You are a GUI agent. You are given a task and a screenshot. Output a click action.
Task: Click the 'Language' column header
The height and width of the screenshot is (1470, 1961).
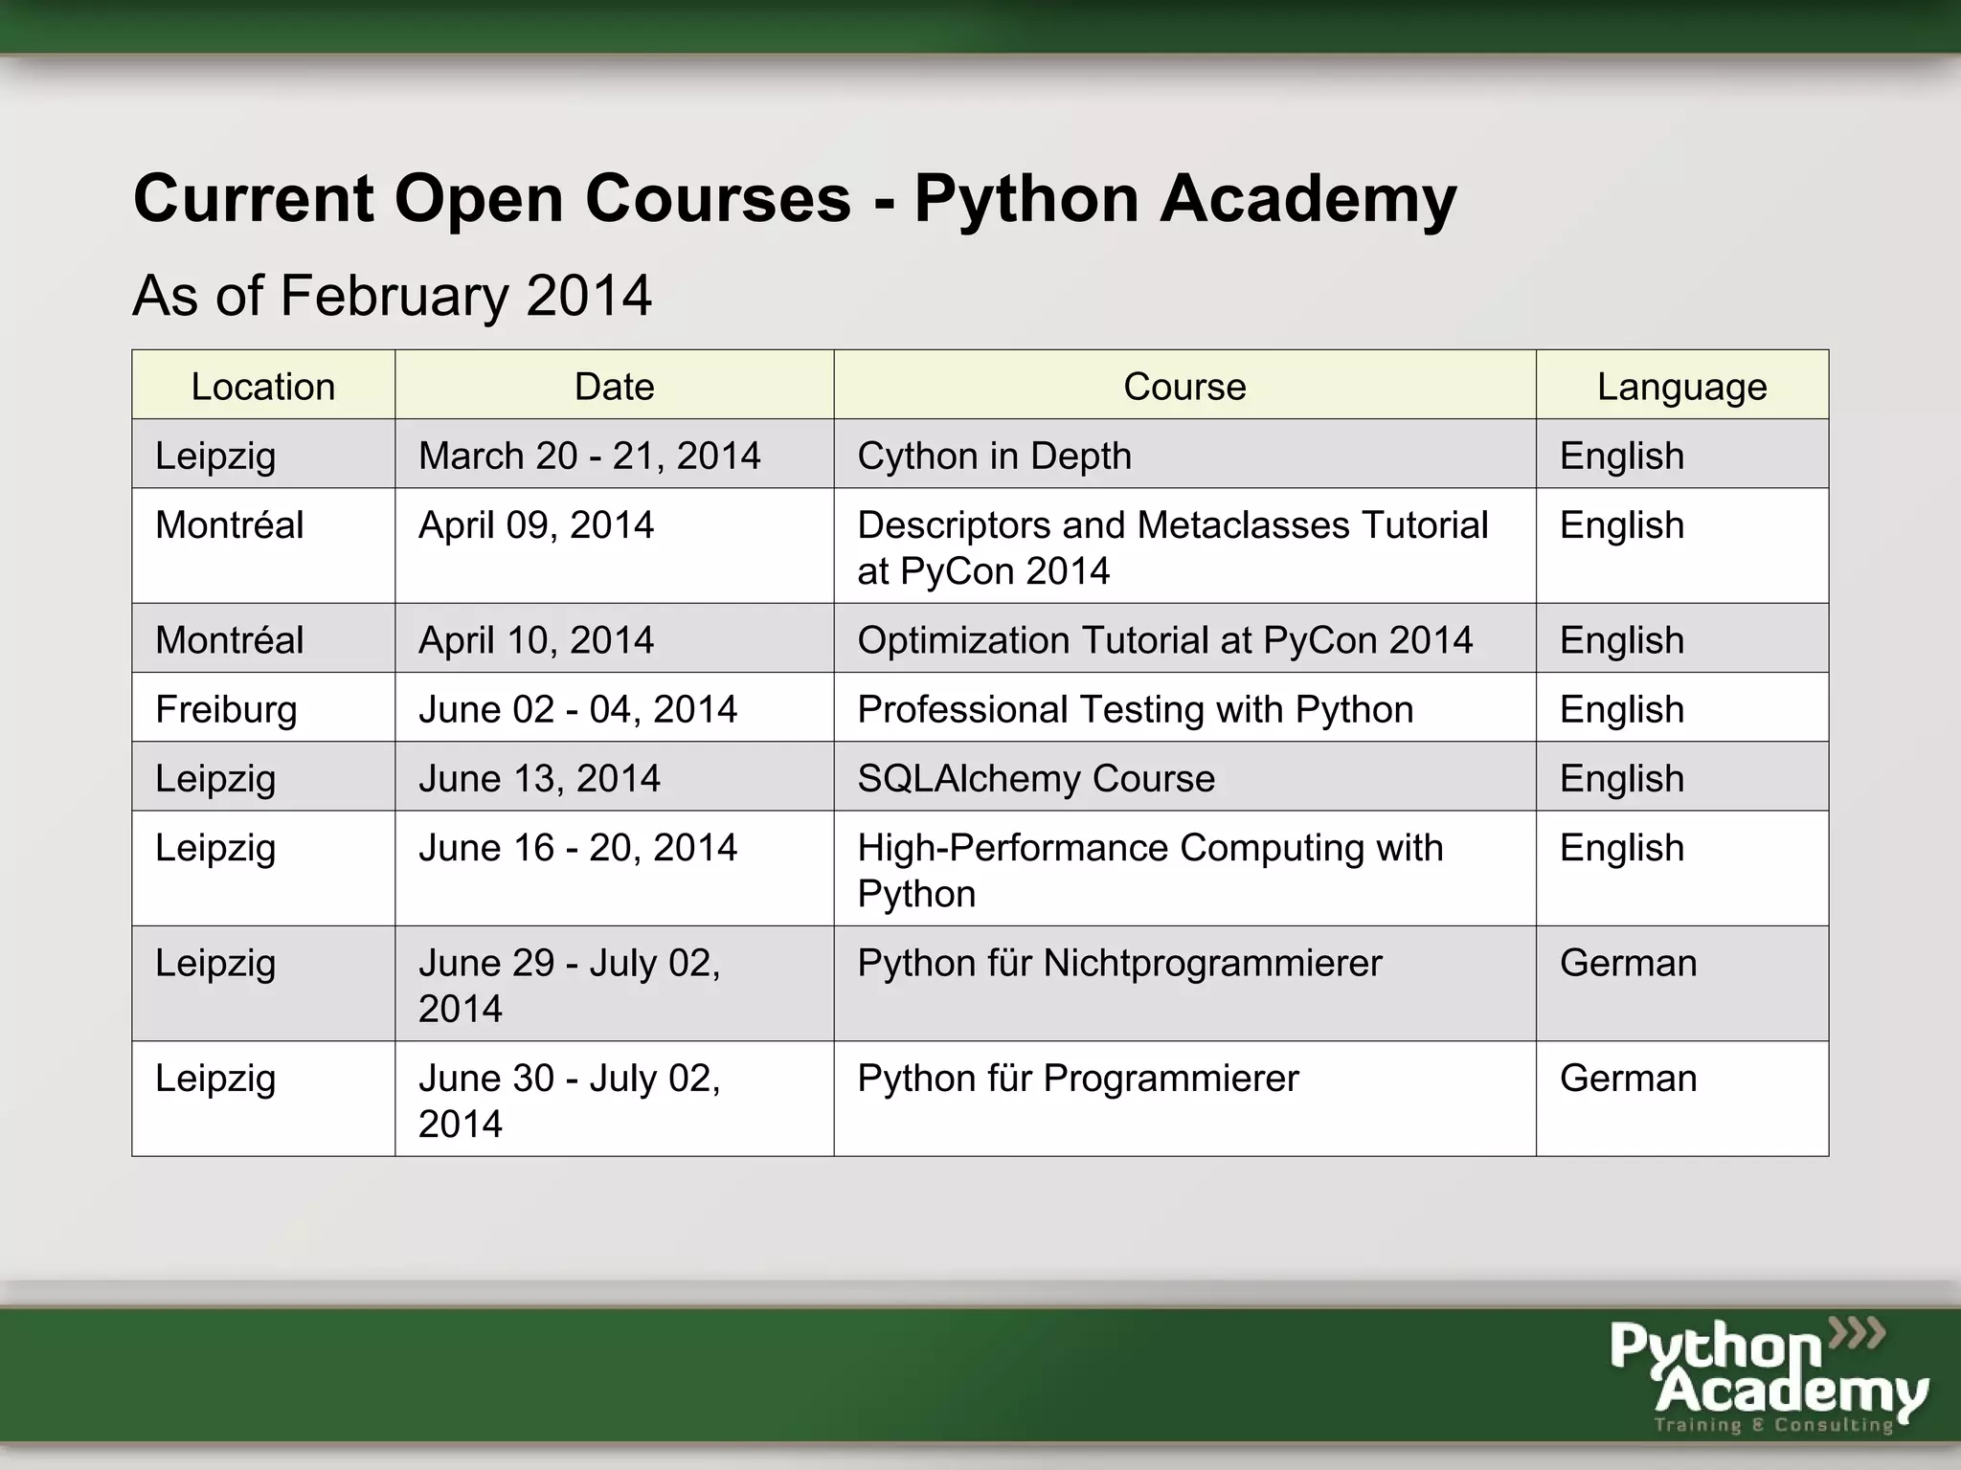pos(1682,386)
